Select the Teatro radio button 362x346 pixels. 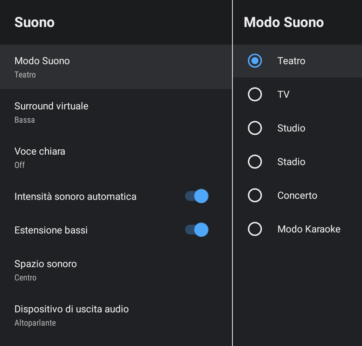tap(255, 61)
